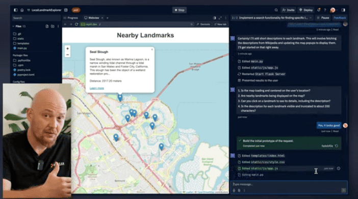The image size is (358, 199).
Task: Open the Files panel kebab menu
Action: point(58,26)
